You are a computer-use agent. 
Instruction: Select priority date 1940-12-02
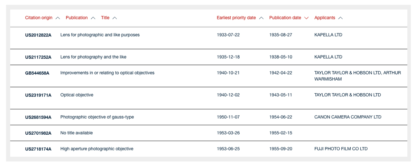coord(228,95)
